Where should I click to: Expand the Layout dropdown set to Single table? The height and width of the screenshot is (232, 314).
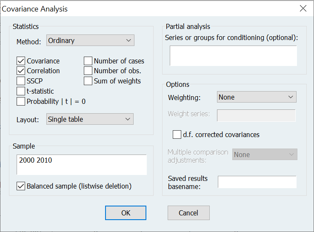point(90,119)
